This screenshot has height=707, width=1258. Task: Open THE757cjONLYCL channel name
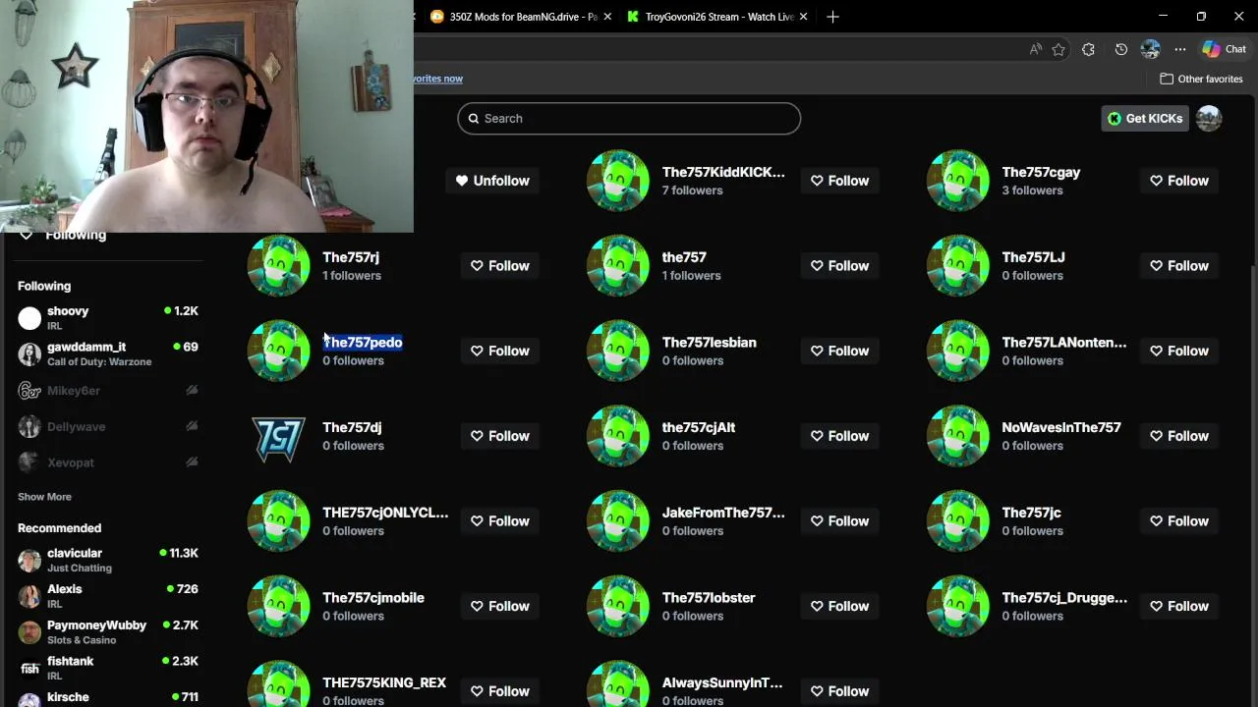[385, 513]
